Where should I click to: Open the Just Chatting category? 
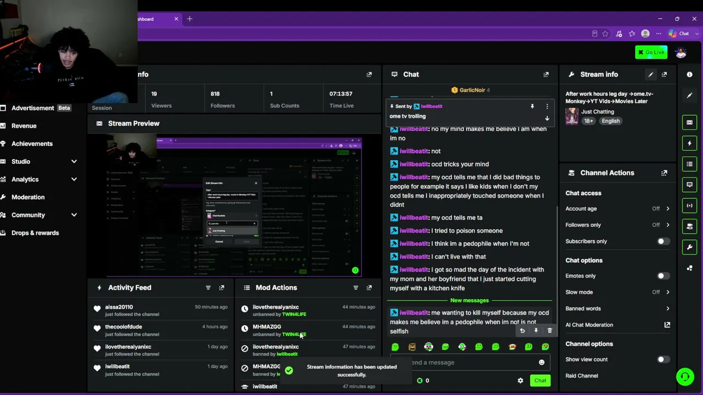pos(598,112)
